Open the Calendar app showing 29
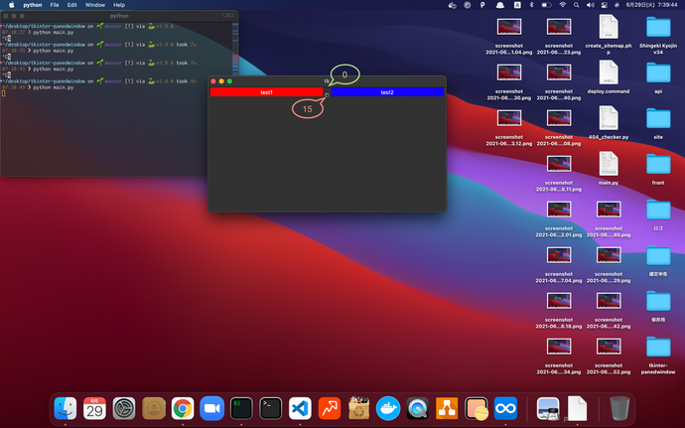This screenshot has width=685, height=428. coord(94,408)
